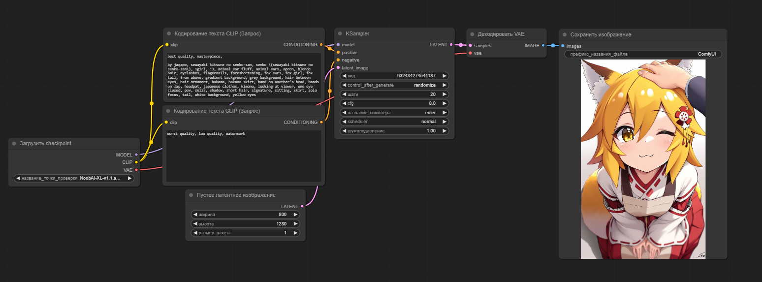Click the negative input port on KSampler
Image resolution: width=762 pixels, height=282 pixels.
coord(338,60)
